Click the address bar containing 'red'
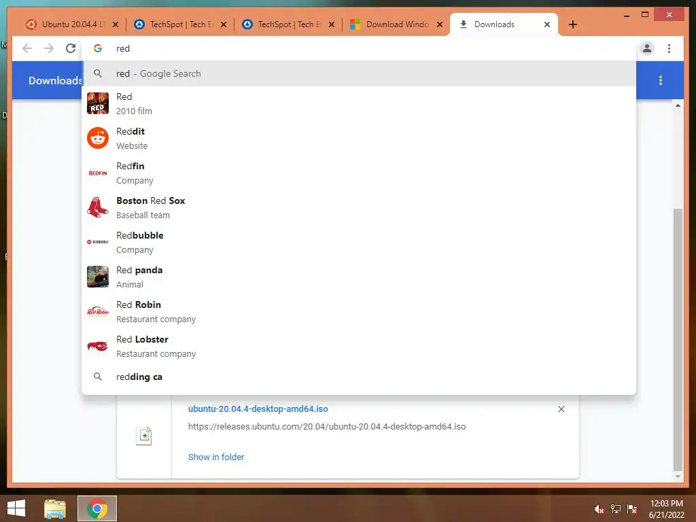This screenshot has width=696, height=522. coord(359,48)
